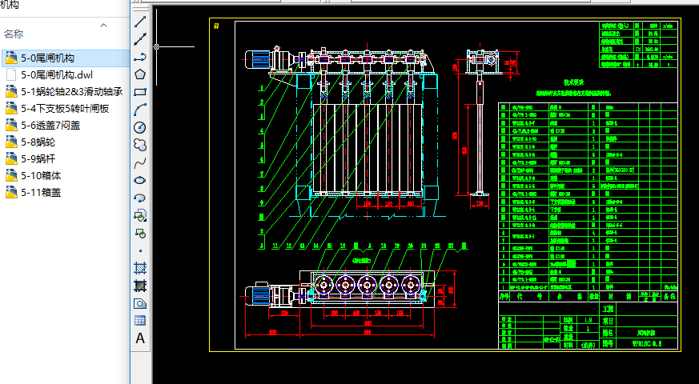Viewport: 699px width, 384px height.
Task: Select the Construction Line tool
Action: pyautogui.click(x=140, y=38)
